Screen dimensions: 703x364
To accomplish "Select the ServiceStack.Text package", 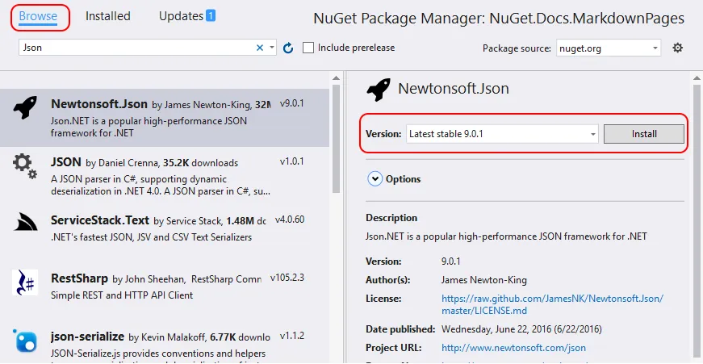I will click(165, 234).
